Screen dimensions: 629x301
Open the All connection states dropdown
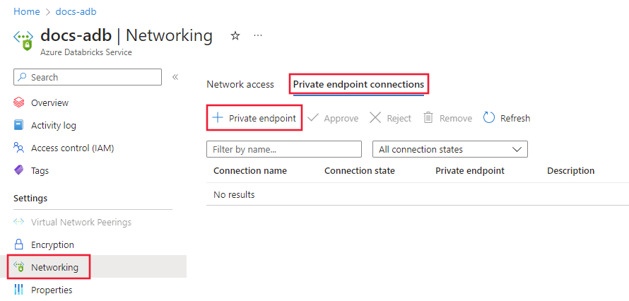click(449, 150)
